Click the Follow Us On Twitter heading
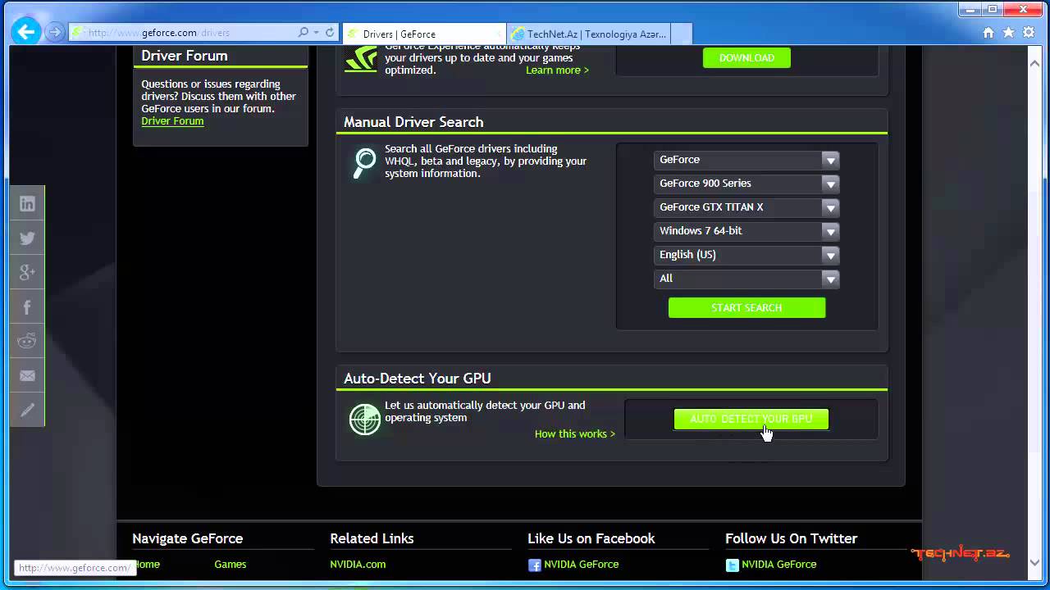The height and width of the screenshot is (590, 1050). tap(791, 538)
